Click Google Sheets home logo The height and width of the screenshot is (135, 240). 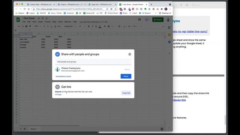click(x=18, y=20)
